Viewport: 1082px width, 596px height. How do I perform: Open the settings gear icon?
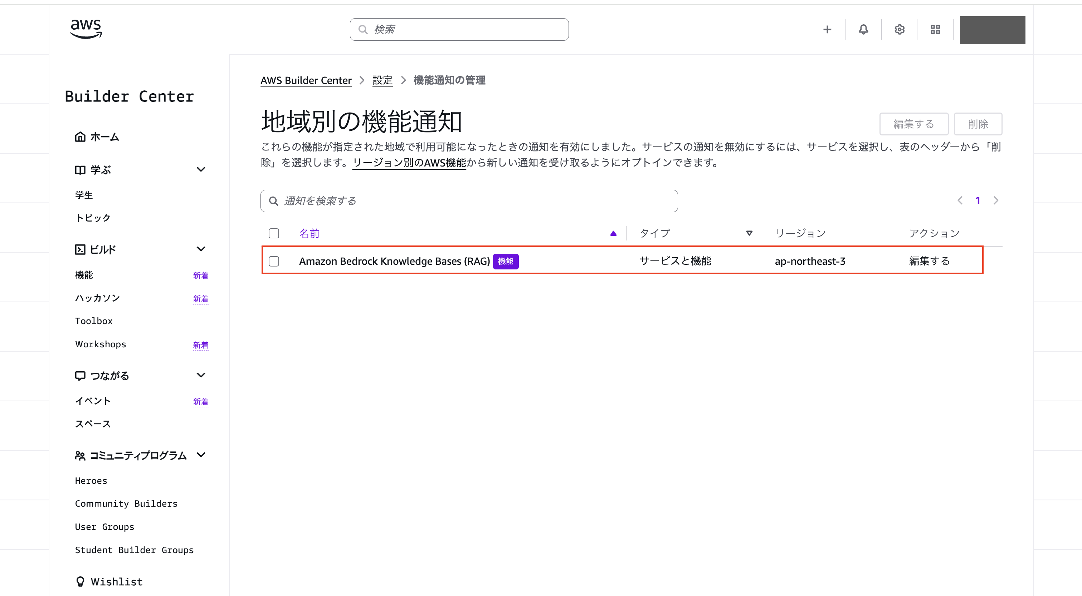(899, 29)
